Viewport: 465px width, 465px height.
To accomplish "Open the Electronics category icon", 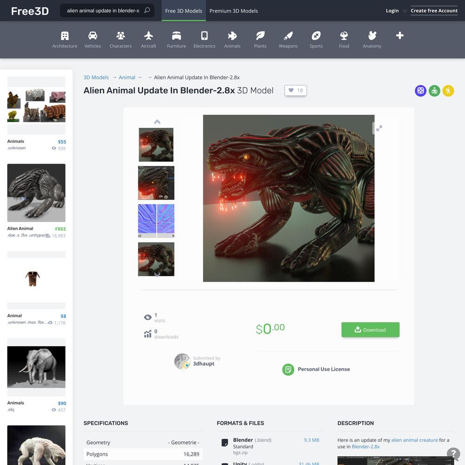I will pyautogui.click(x=204, y=36).
